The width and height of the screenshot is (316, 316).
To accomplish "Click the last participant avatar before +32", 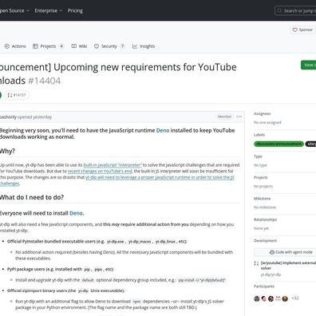I will (x=285, y=298).
